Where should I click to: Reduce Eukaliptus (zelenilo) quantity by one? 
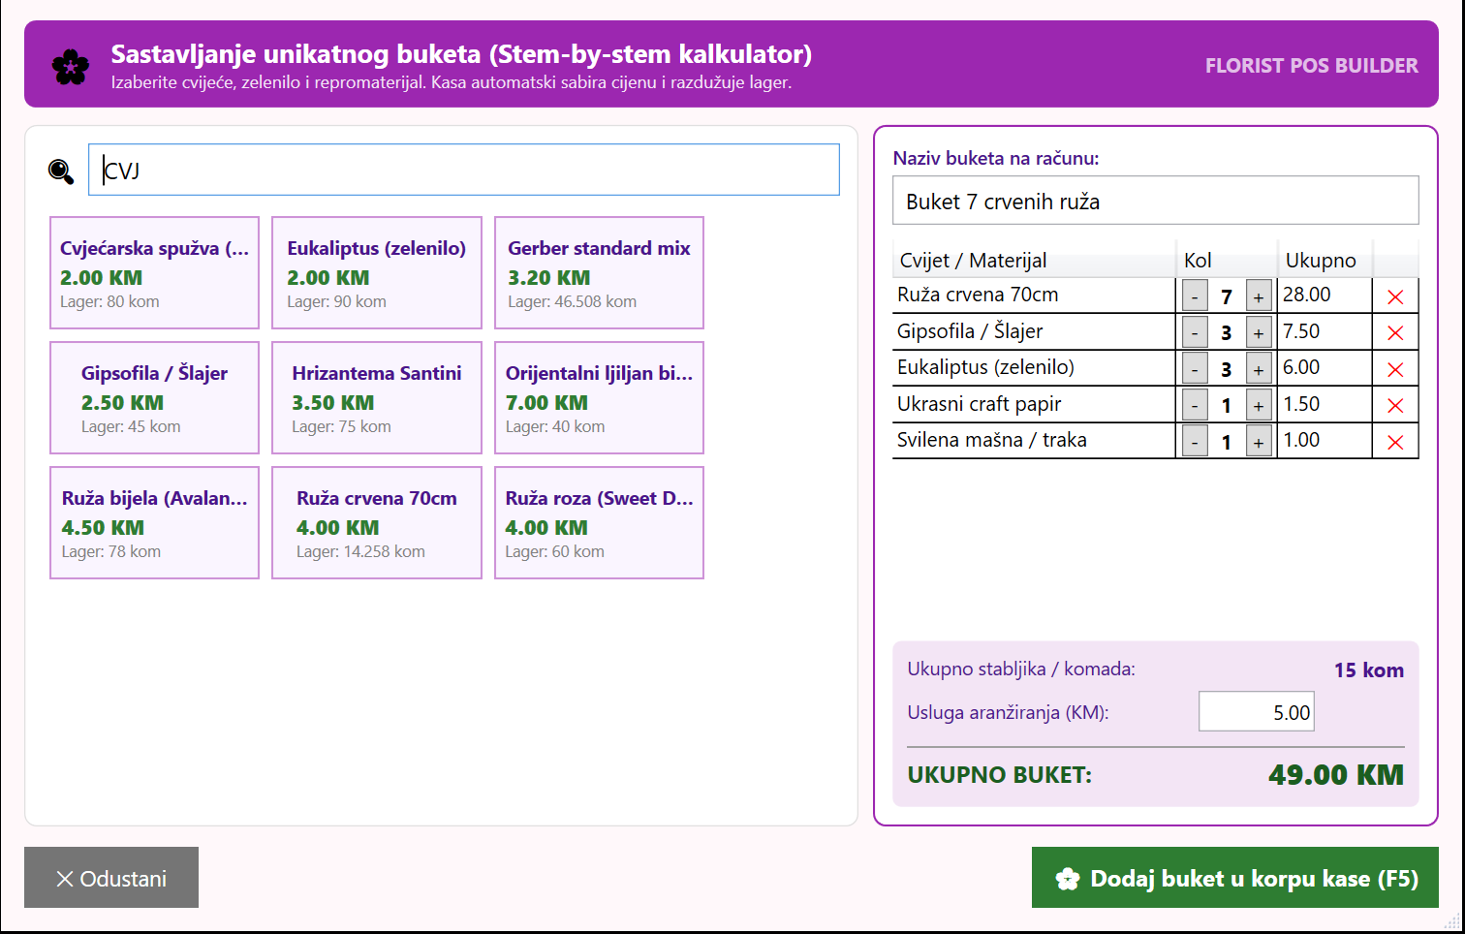pyautogui.click(x=1195, y=369)
